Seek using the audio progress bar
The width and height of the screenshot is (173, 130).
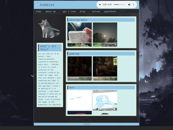point(119,4)
